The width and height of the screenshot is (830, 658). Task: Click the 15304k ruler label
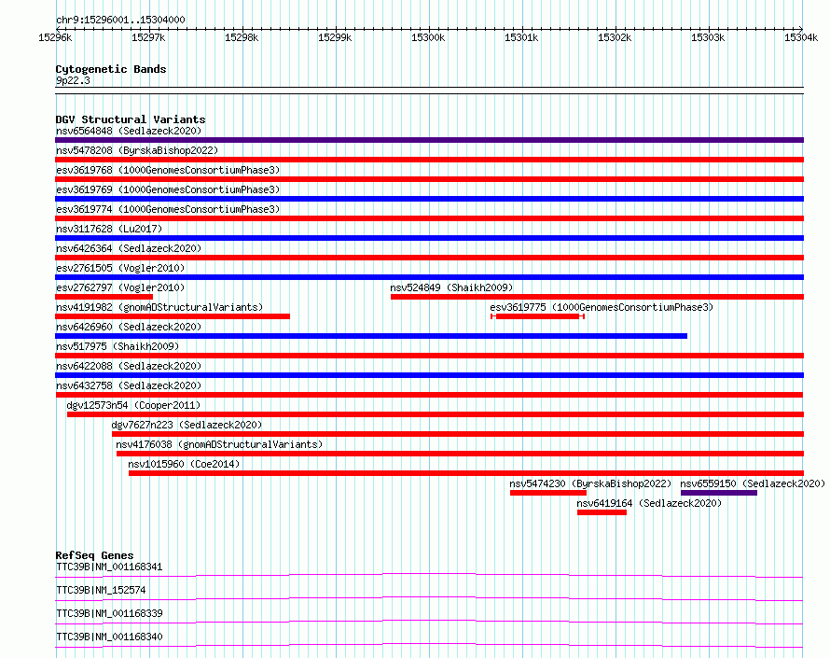(801, 37)
